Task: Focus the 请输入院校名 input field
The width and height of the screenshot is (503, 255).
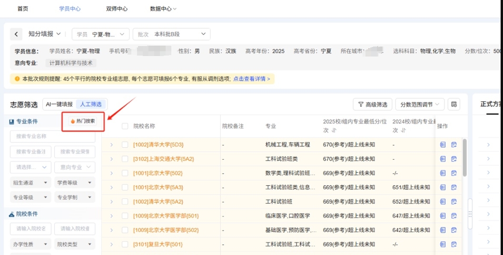Action: (30, 229)
